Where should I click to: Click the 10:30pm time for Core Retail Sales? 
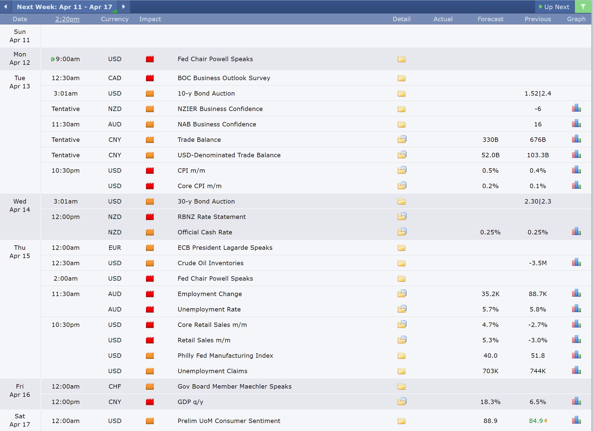(66, 325)
